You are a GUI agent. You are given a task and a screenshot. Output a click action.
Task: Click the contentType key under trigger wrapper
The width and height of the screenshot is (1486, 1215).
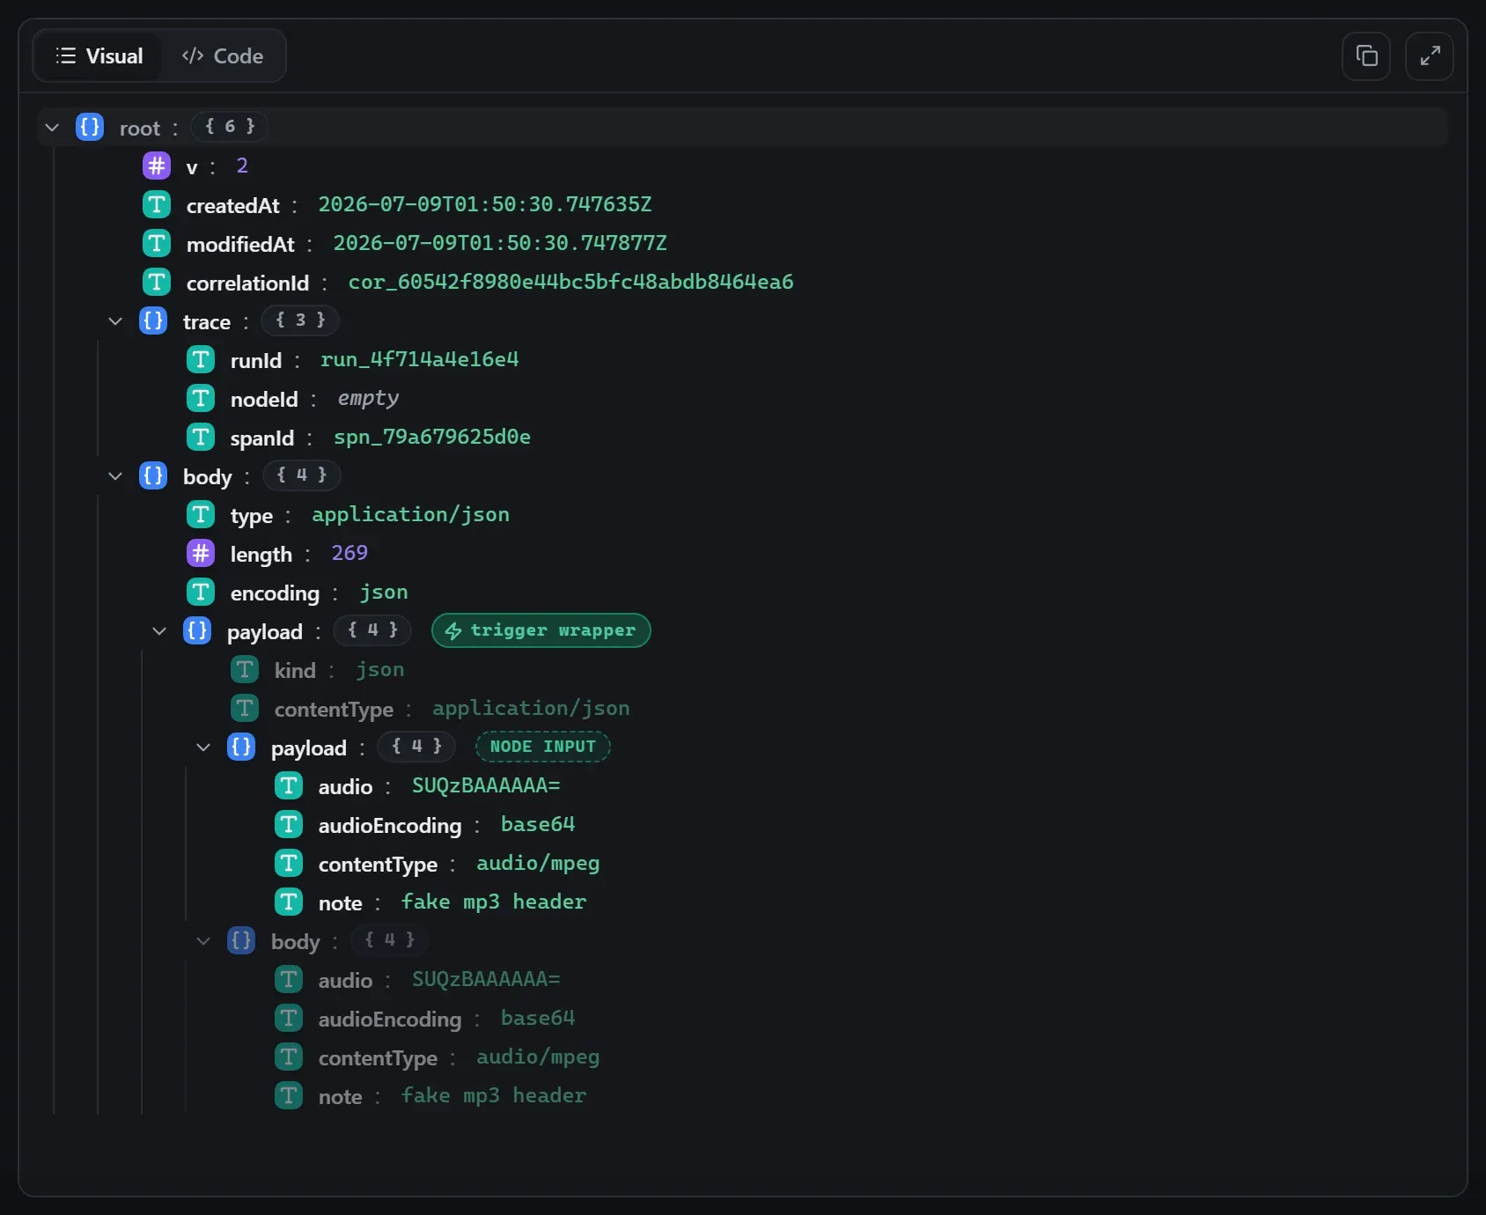click(x=334, y=710)
